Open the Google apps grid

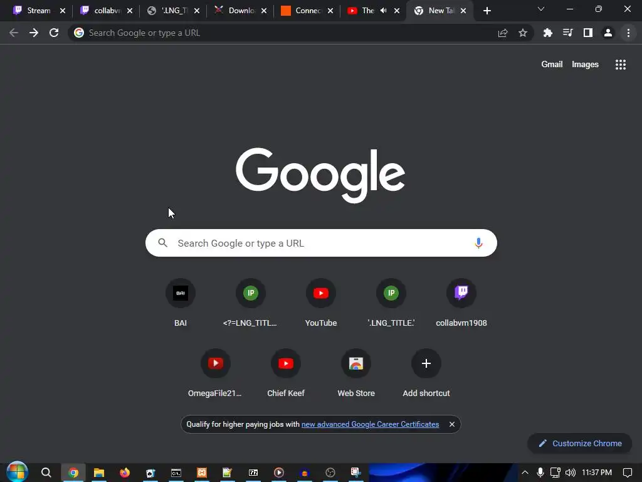[x=621, y=65]
